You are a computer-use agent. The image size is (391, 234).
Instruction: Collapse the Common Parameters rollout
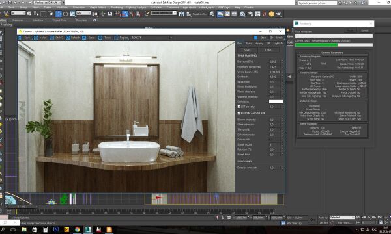tap(332, 53)
